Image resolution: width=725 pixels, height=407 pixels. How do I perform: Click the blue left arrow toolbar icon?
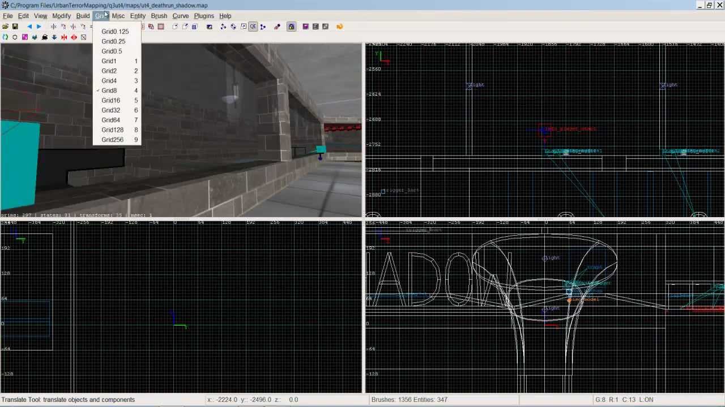tap(29, 27)
